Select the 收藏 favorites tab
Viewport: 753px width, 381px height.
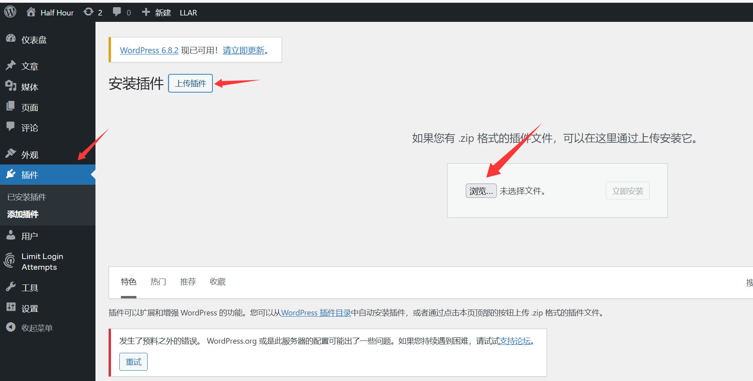click(x=217, y=282)
